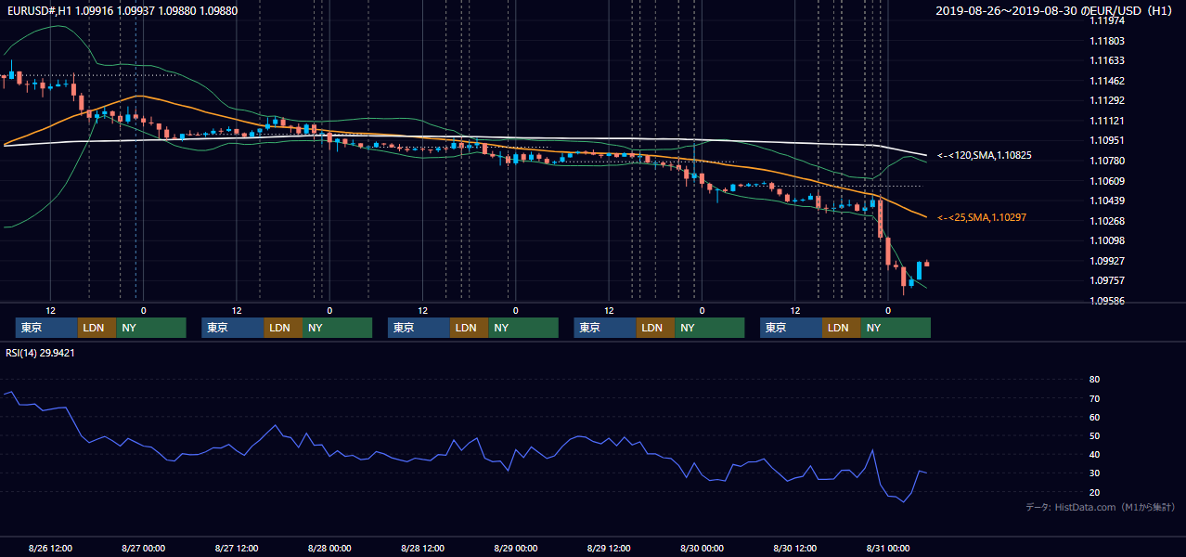This screenshot has width=1186, height=557.
Task: Click price axis value 1.11974
Action: 1107,21
